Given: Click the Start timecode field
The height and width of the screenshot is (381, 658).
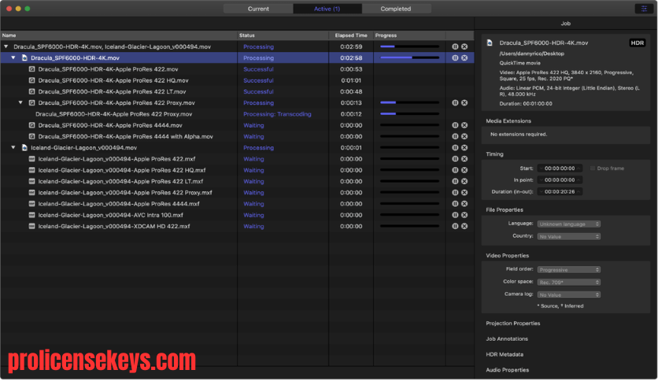Looking at the screenshot, I should pyautogui.click(x=560, y=168).
